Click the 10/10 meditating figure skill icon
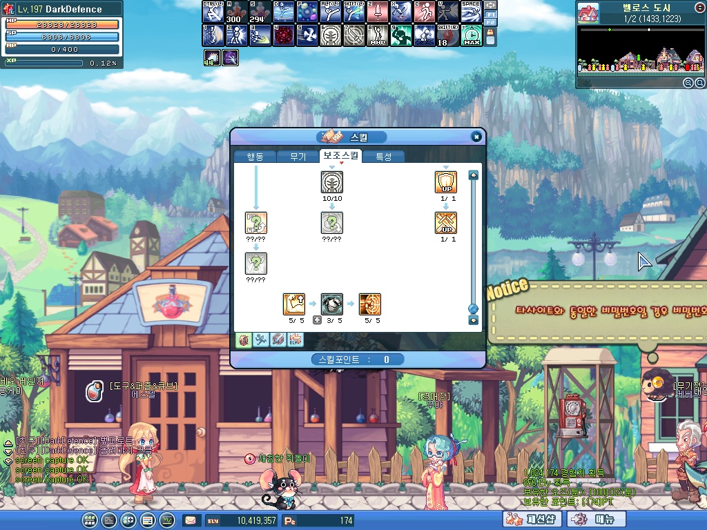The image size is (707, 530). 332,182
